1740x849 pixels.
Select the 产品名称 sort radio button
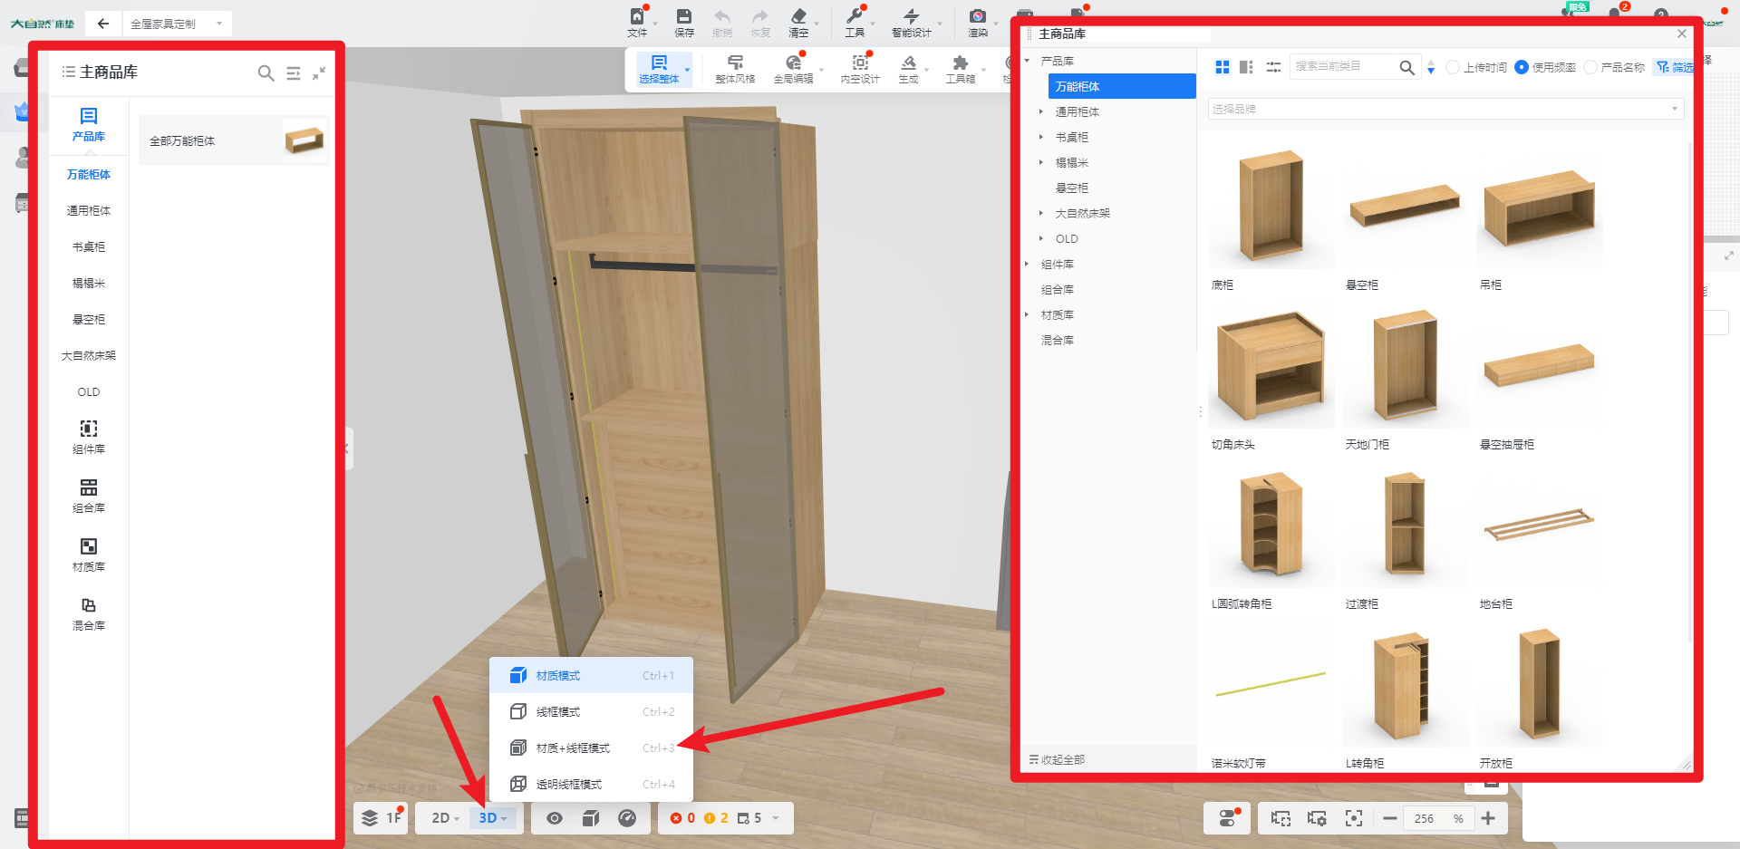tap(1590, 67)
